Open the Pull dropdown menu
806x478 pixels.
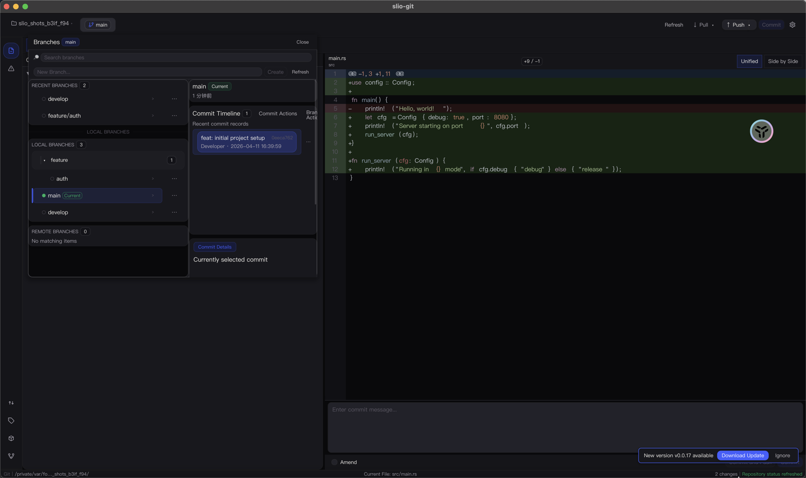(713, 25)
